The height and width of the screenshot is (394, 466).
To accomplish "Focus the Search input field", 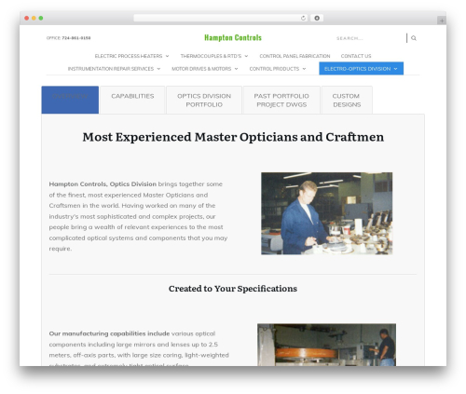I will click(x=370, y=38).
